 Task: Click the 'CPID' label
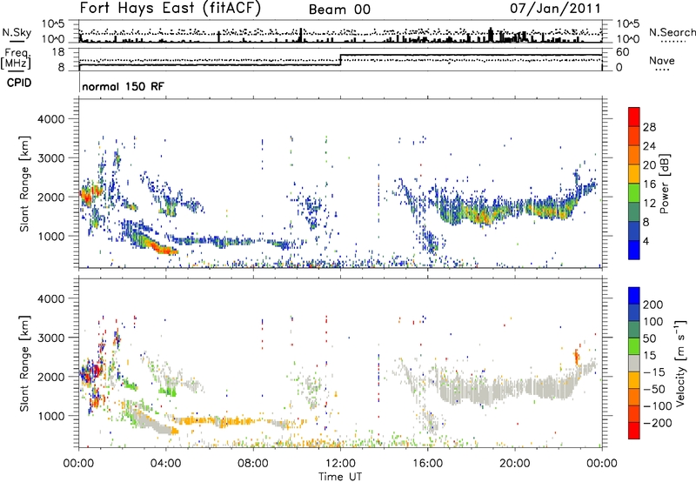pyautogui.click(x=19, y=83)
